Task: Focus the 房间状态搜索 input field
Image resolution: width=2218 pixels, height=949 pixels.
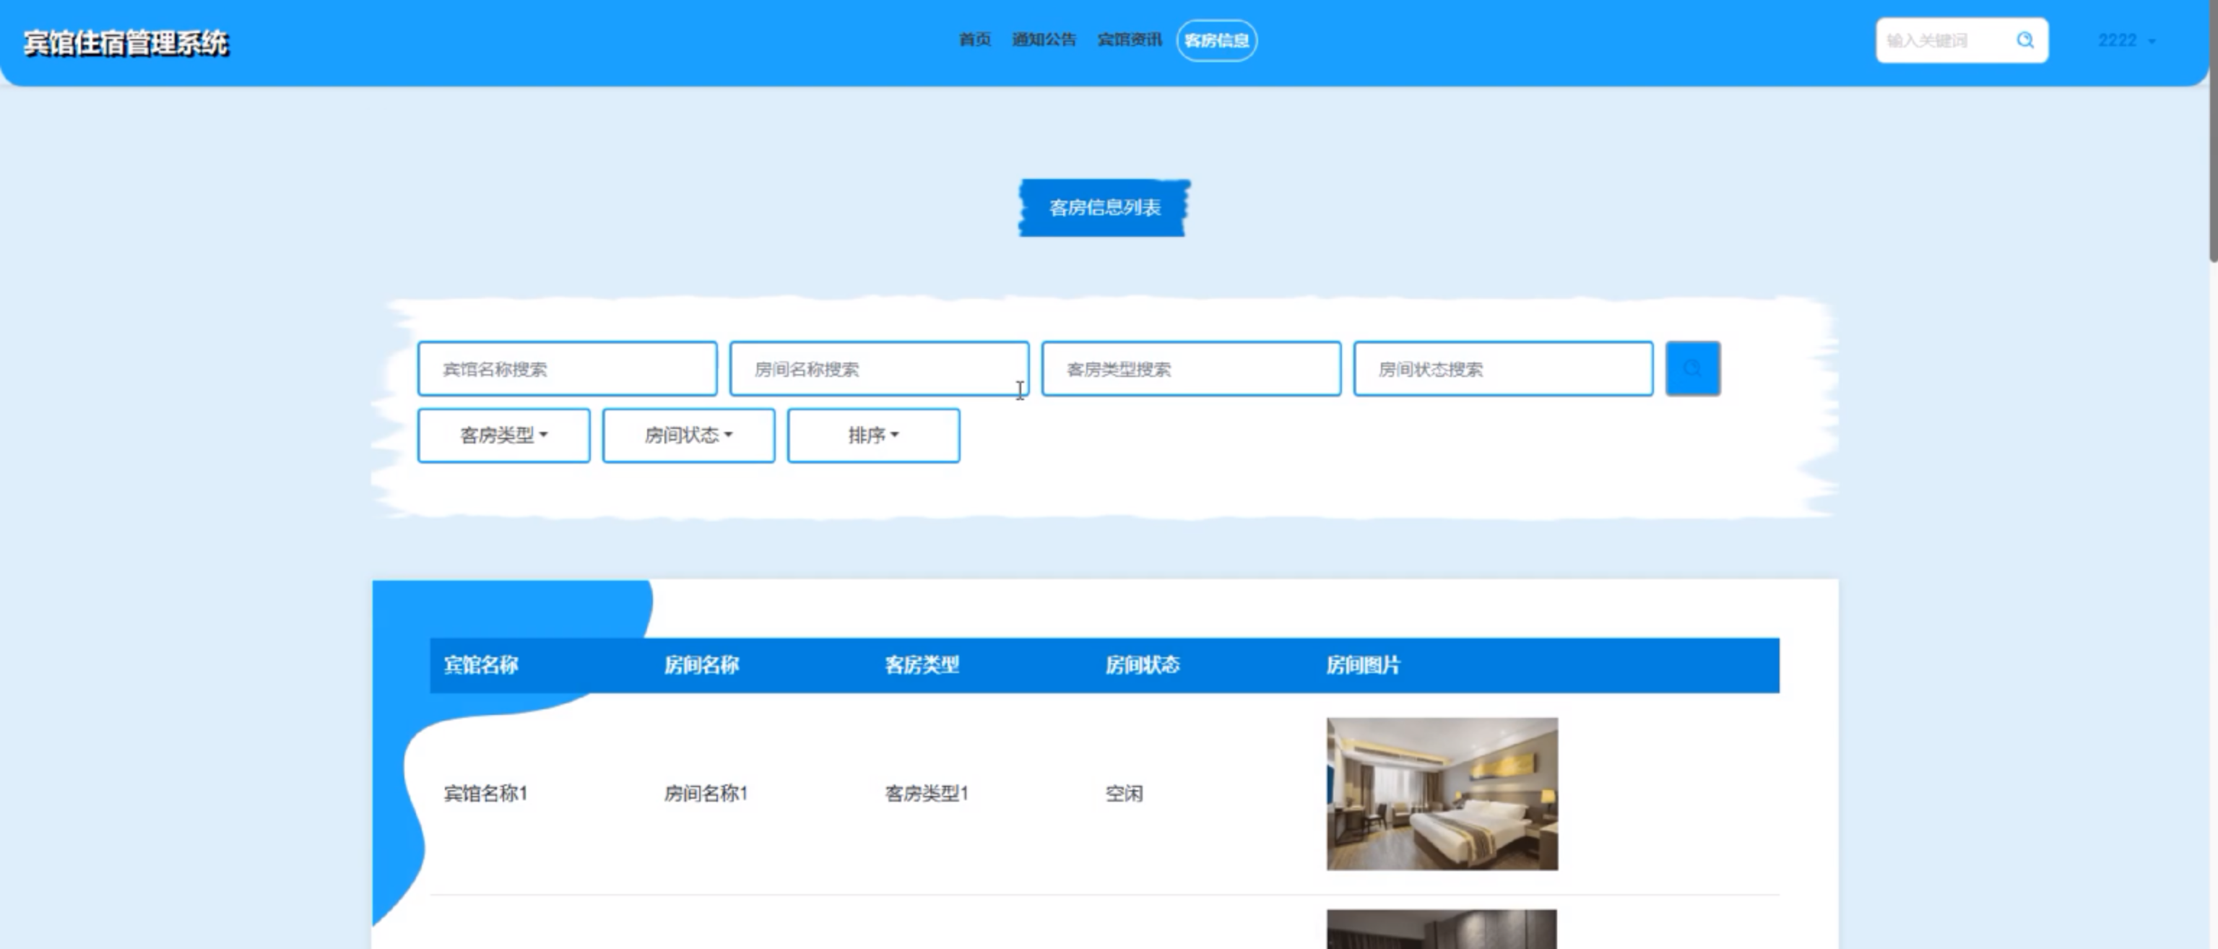Action: pos(1502,370)
